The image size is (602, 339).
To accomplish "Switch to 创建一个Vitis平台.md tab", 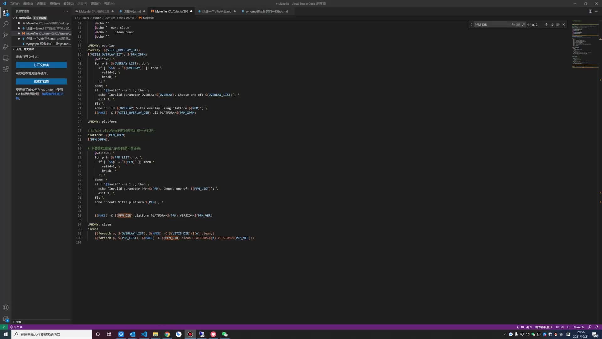I will click(217, 11).
